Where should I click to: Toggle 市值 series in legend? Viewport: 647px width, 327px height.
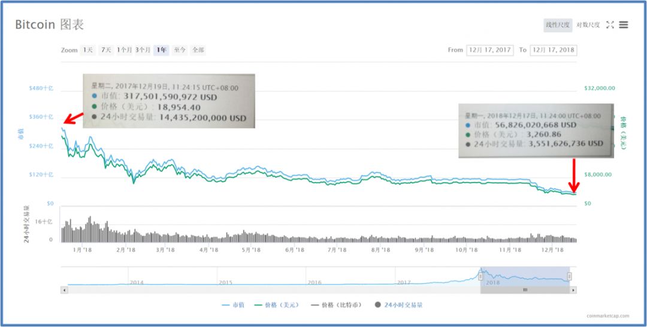tap(233, 305)
